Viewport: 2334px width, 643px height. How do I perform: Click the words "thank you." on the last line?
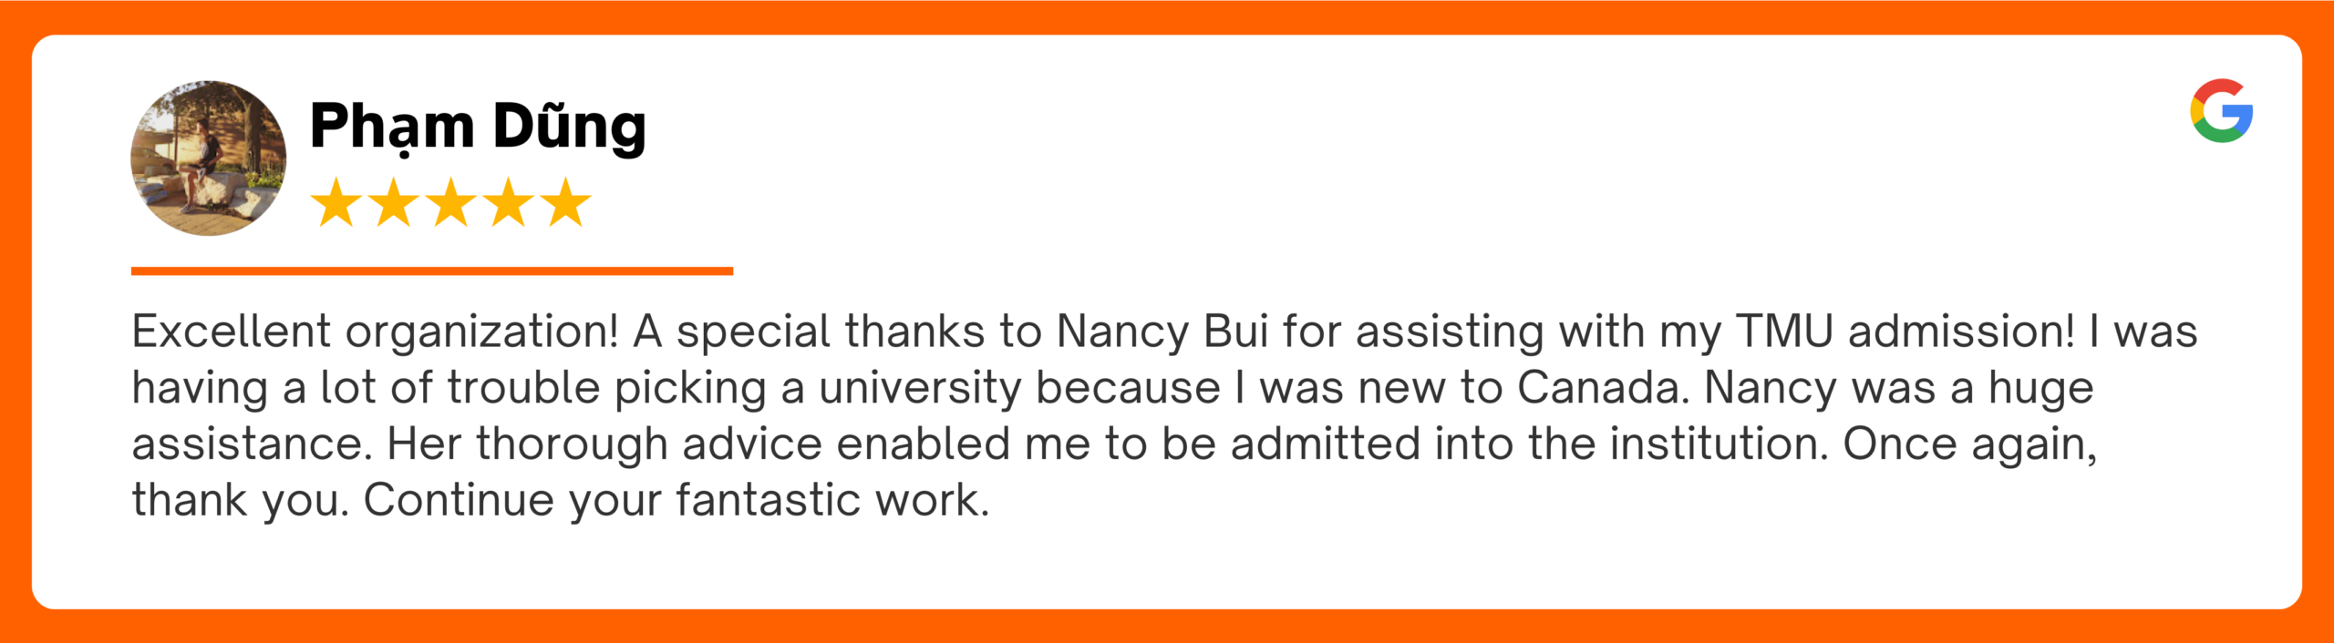[241, 502]
